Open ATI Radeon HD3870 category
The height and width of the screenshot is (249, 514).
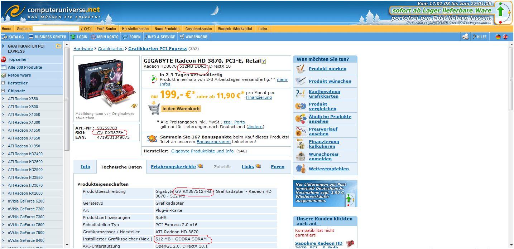pos(25,185)
